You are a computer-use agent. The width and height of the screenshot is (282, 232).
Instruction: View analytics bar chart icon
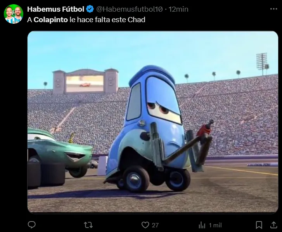coord(202,225)
